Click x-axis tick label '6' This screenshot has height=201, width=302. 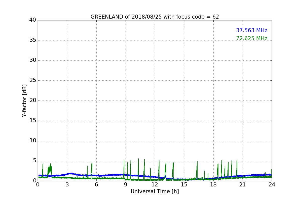pyautogui.click(x=96, y=185)
